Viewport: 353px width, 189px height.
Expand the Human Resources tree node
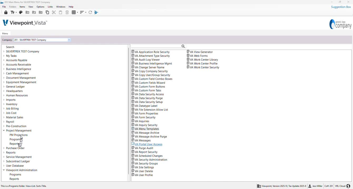(4, 95)
